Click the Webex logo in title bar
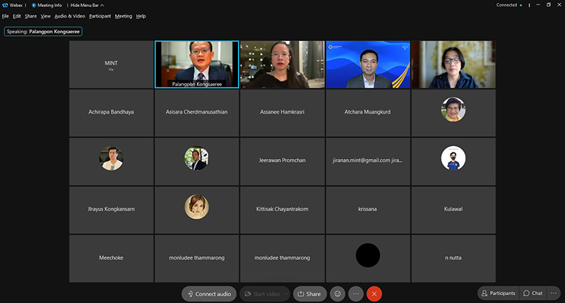This screenshot has width=565, height=303. [12, 5]
